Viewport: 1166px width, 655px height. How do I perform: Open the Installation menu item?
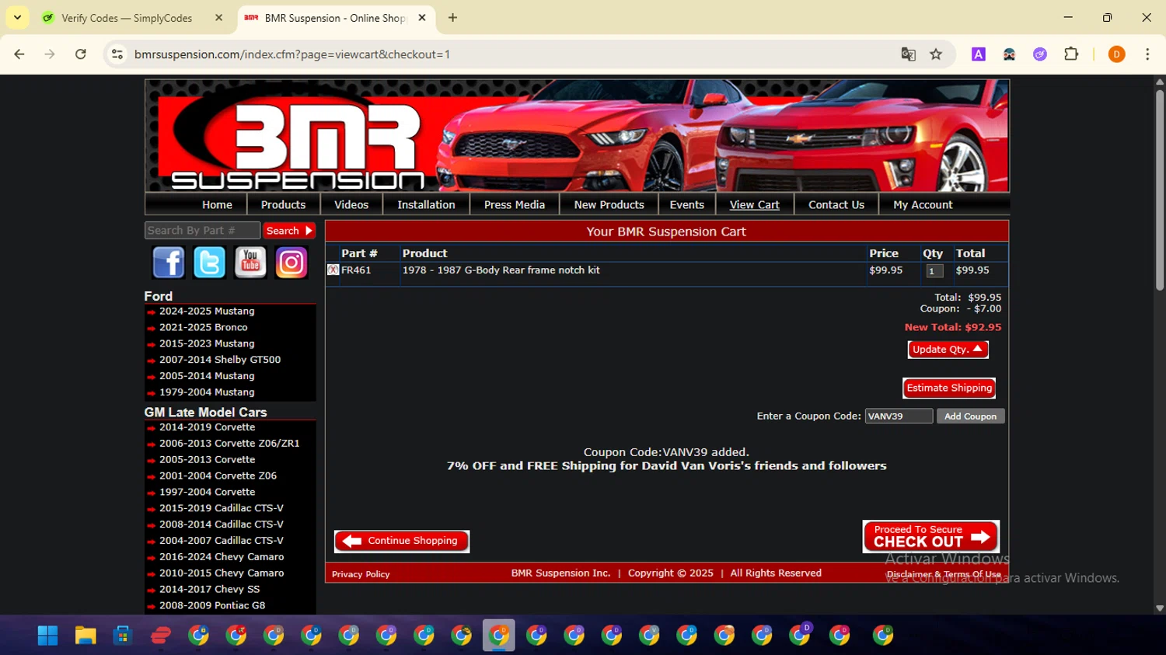click(x=426, y=205)
